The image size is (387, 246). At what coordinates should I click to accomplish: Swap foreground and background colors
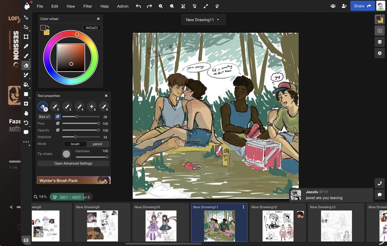click(48, 26)
